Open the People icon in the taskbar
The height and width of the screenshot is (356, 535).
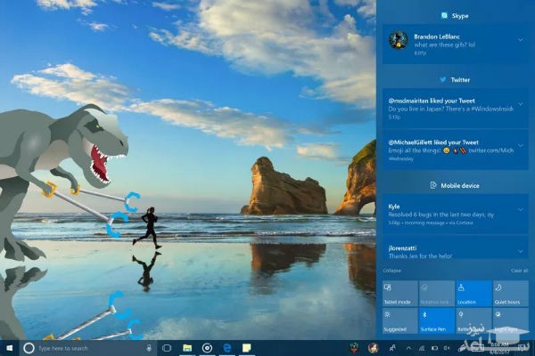tap(392, 348)
